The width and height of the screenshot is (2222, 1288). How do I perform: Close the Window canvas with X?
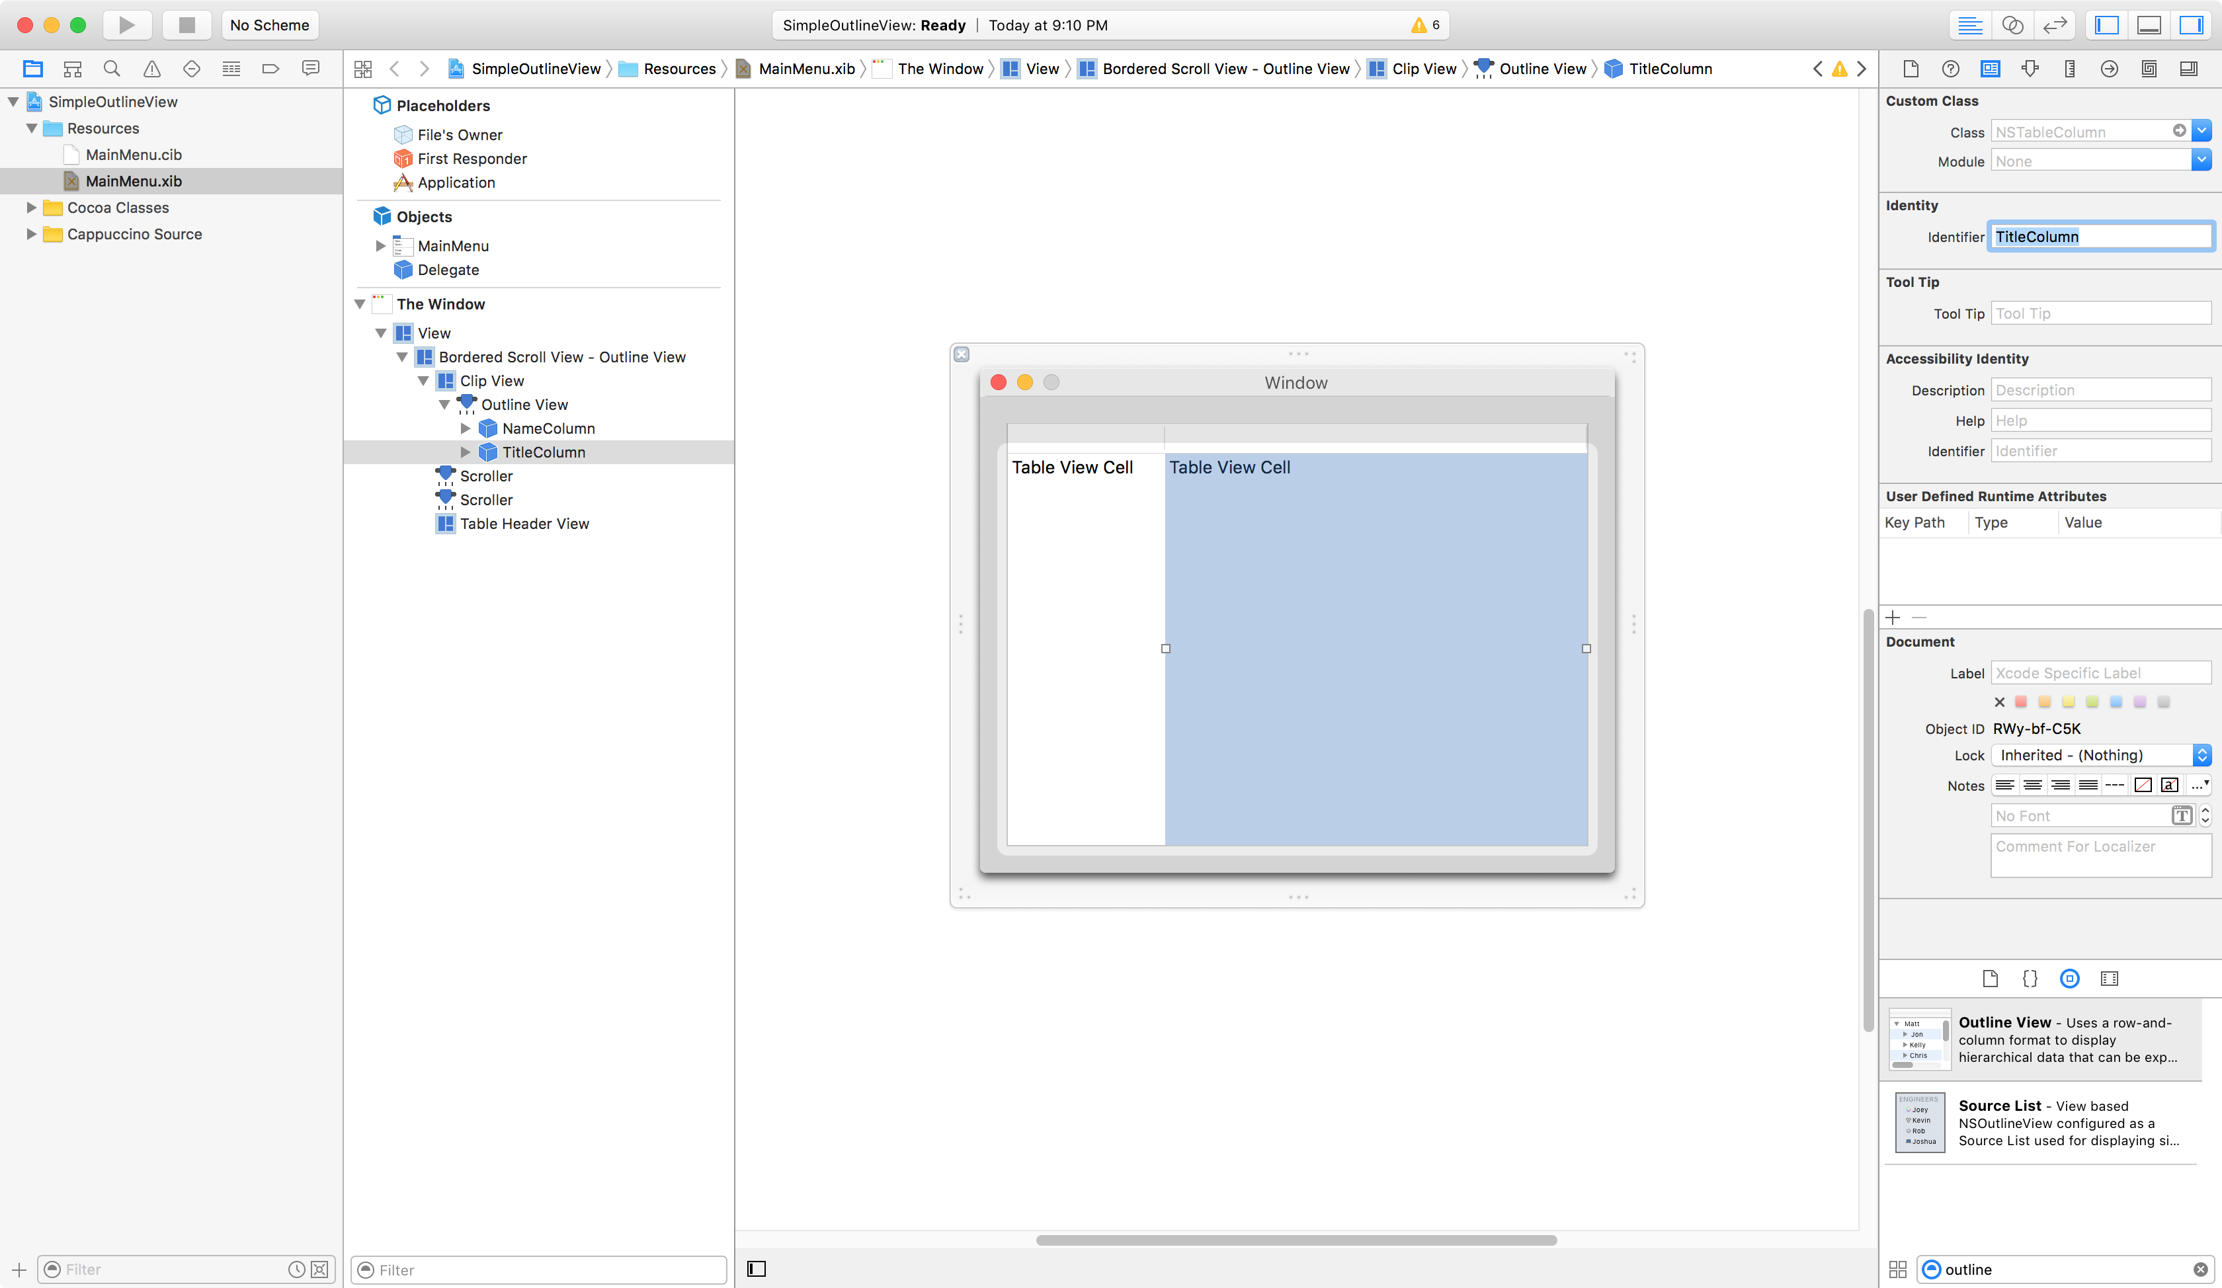[x=961, y=354]
